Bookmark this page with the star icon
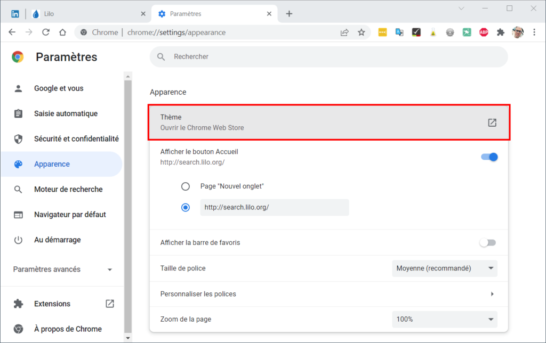The height and width of the screenshot is (343, 546). 362,32
